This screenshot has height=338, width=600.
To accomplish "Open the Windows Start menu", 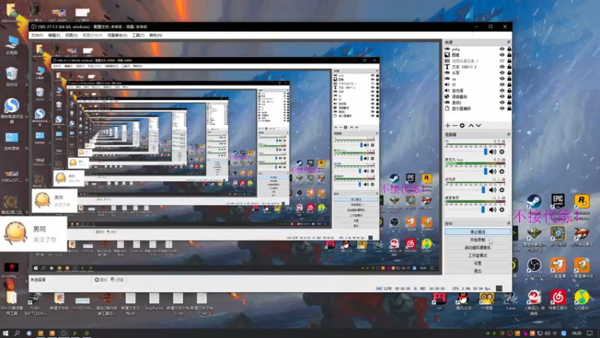I will click(x=5, y=333).
